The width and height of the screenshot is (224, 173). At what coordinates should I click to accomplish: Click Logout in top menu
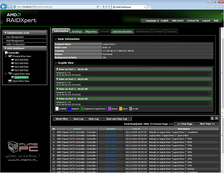(206, 21)
